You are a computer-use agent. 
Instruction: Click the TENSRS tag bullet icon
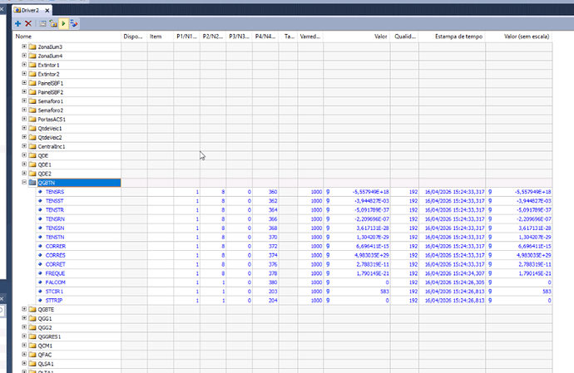39,192
